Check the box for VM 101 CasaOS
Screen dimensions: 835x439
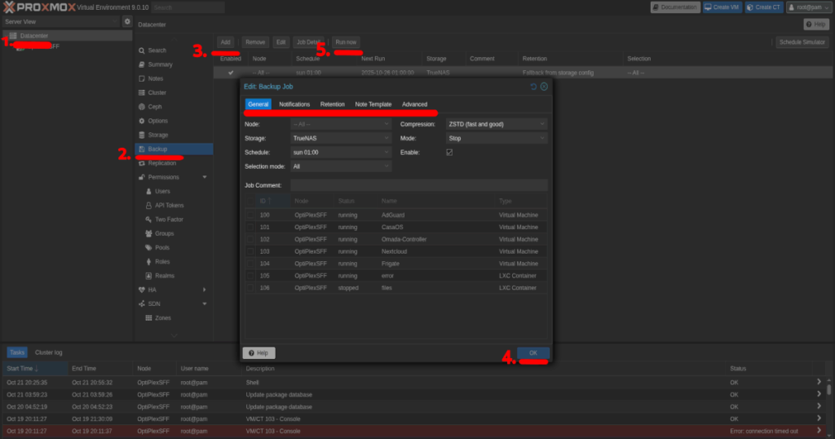click(x=250, y=228)
